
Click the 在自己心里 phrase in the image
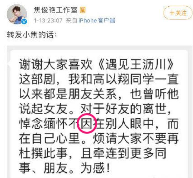pos(49,138)
